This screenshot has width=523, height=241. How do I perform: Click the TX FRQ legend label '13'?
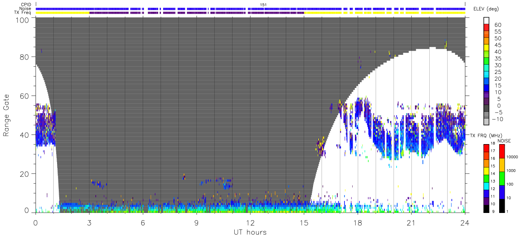coord(494,181)
